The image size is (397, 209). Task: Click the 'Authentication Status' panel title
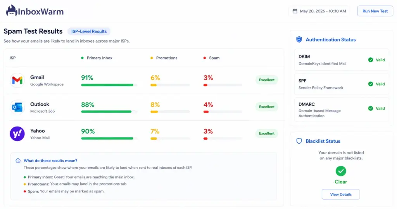(330, 40)
